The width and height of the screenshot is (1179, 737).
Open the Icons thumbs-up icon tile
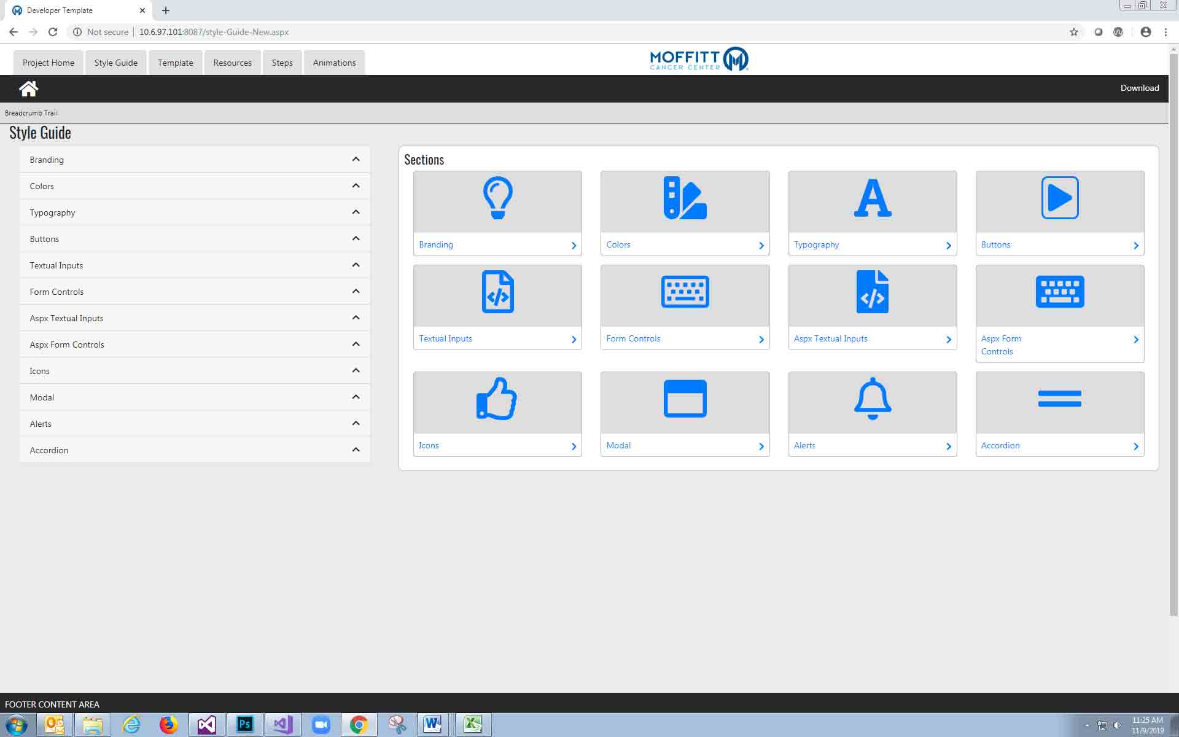497,399
